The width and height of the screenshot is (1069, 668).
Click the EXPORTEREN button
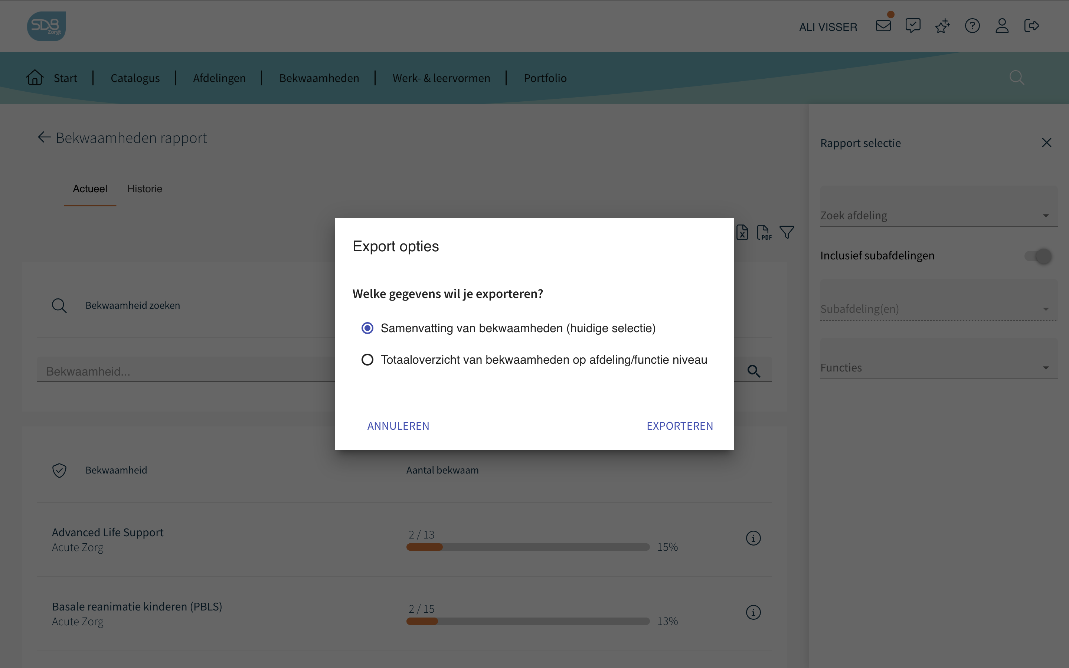pos(680,426)
